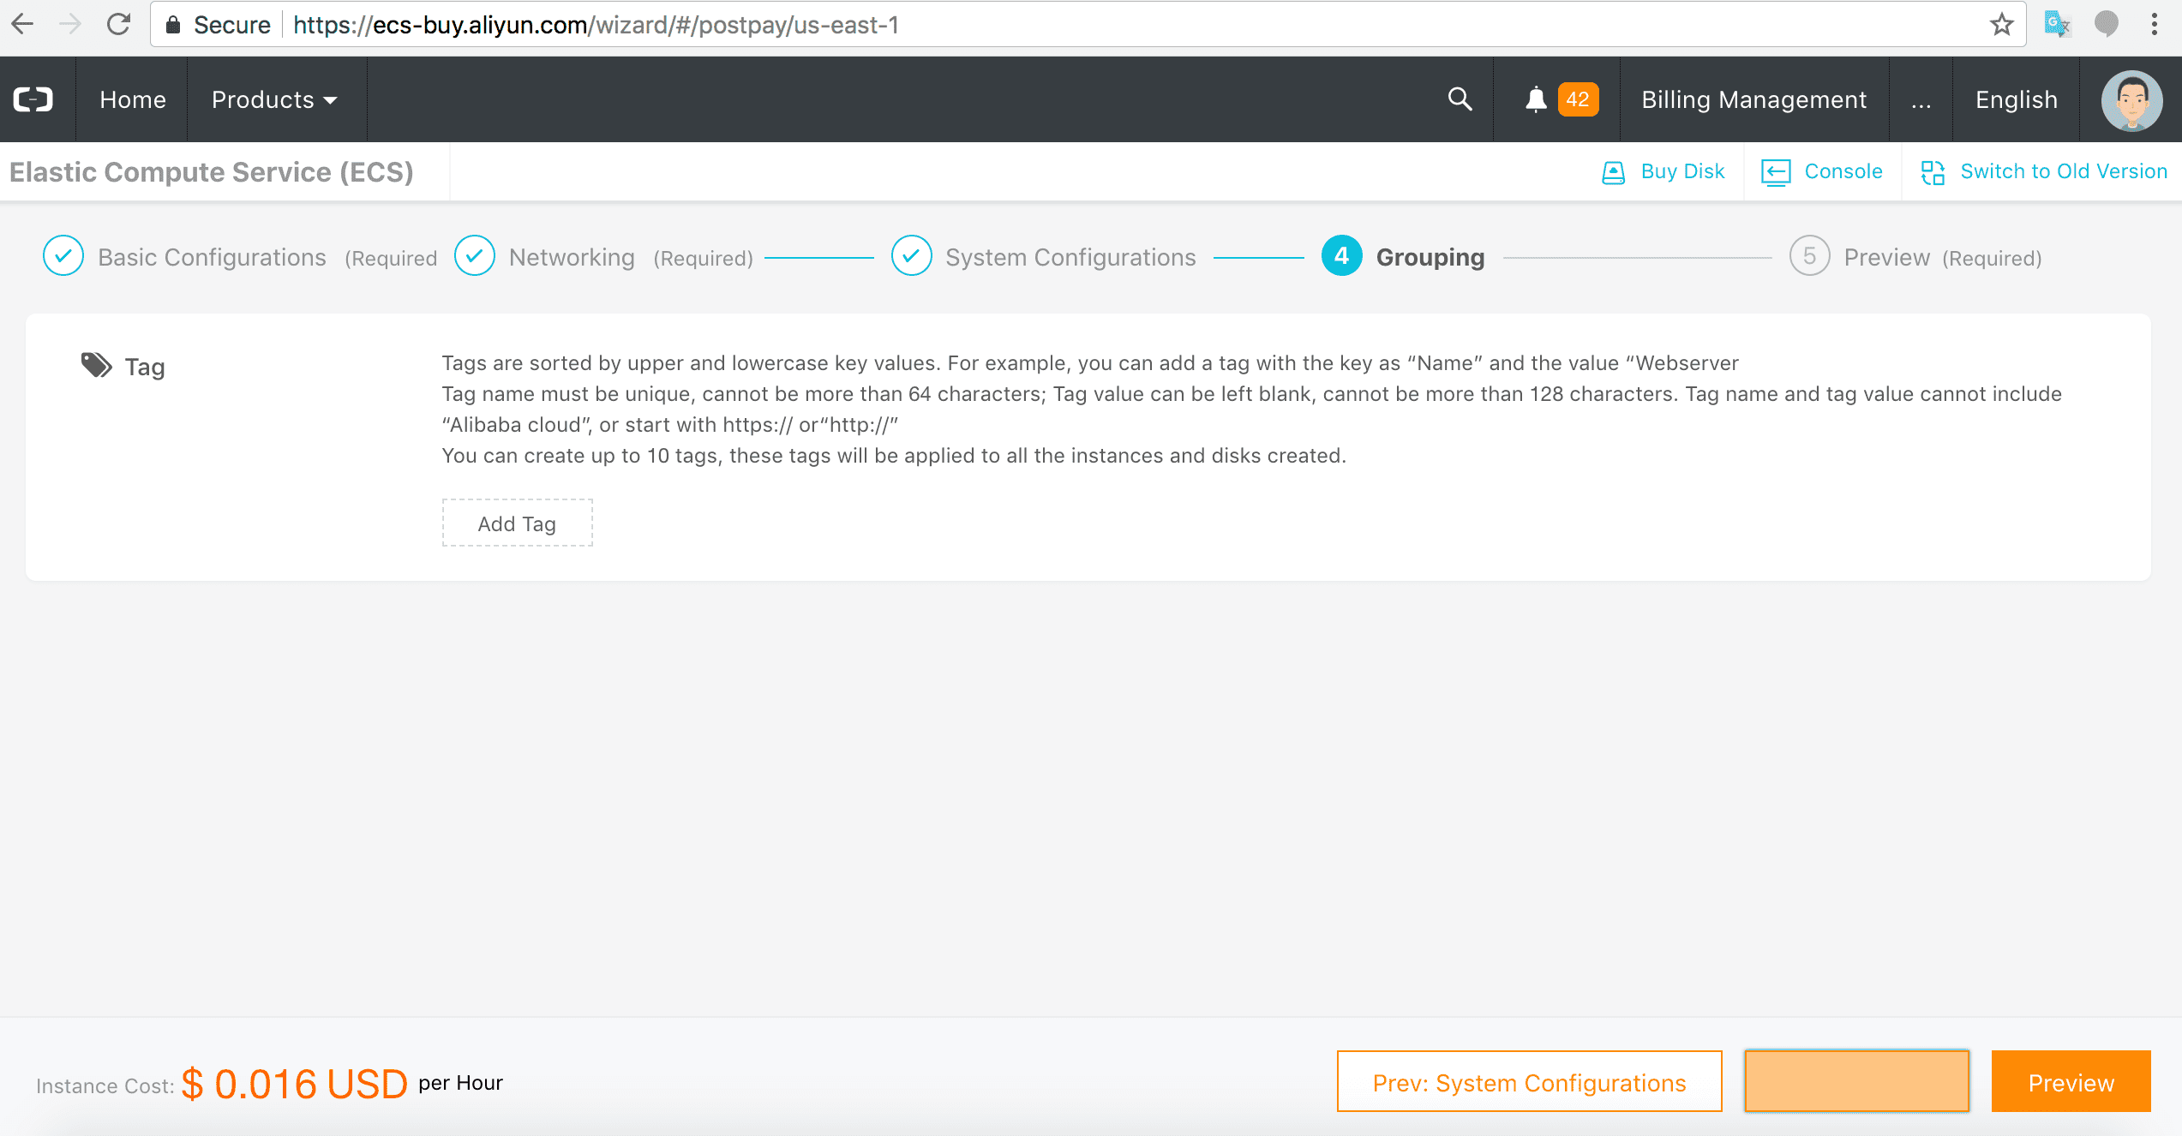Jump to Basic Configurations step
The image size is (2182, 1136).
[x=211, y=257]
